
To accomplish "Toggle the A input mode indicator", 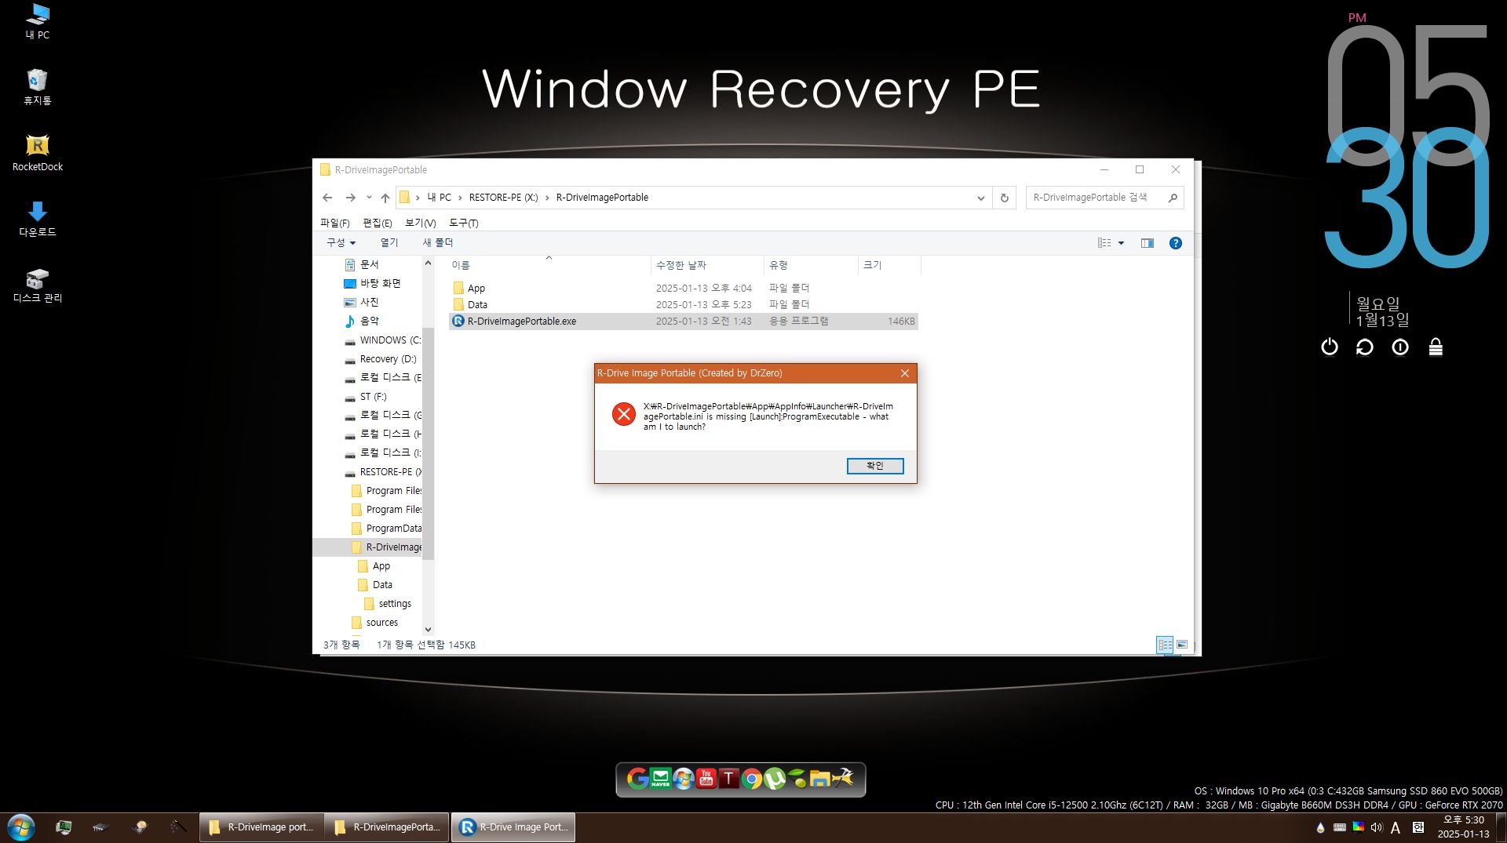I will pos(1396,827).
